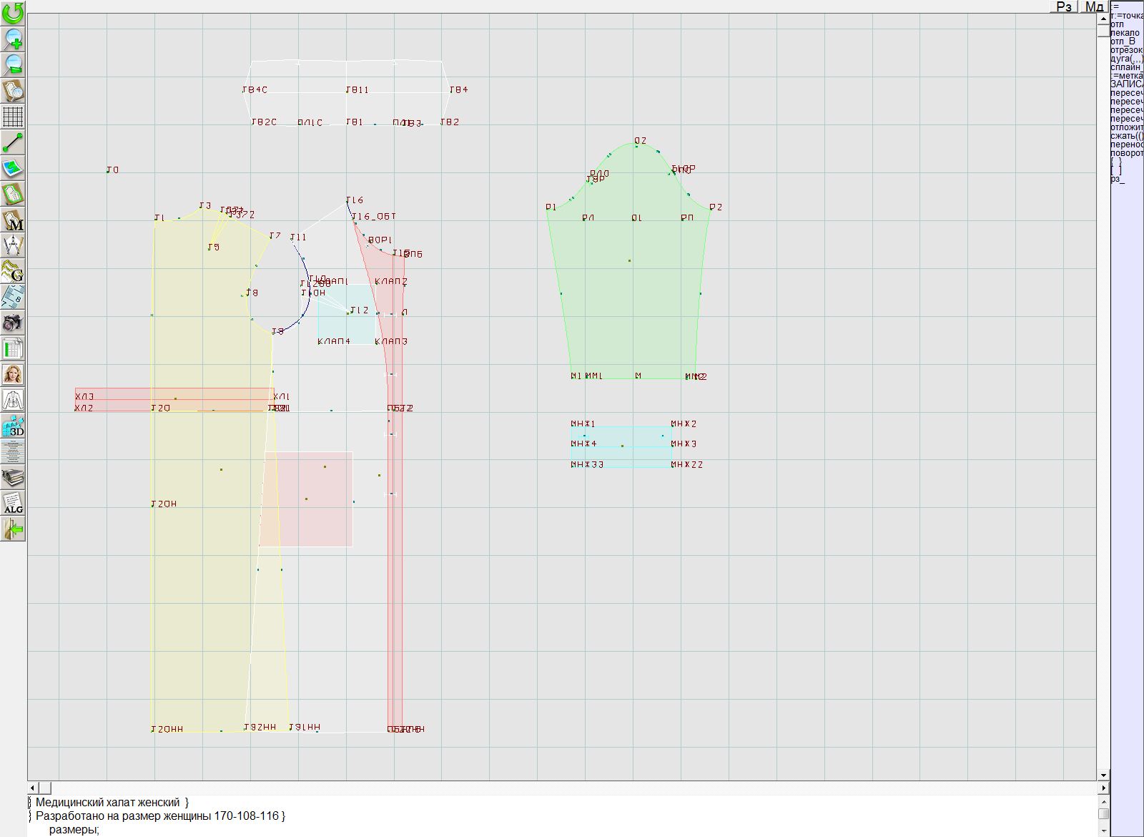
Task: Open the 3D view tool
Action: click(13, 426)
